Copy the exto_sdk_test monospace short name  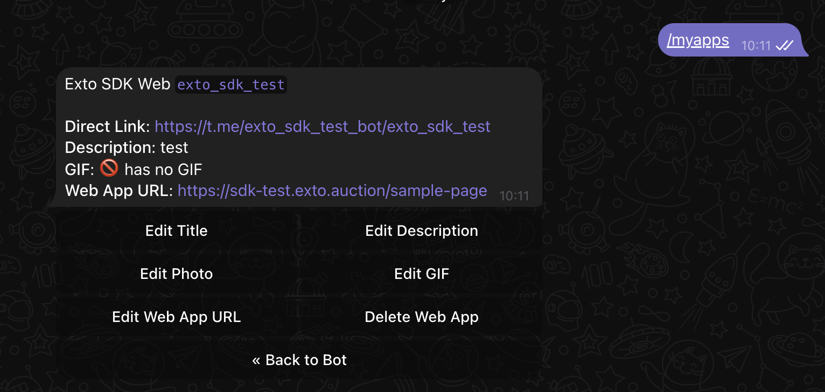231,85
